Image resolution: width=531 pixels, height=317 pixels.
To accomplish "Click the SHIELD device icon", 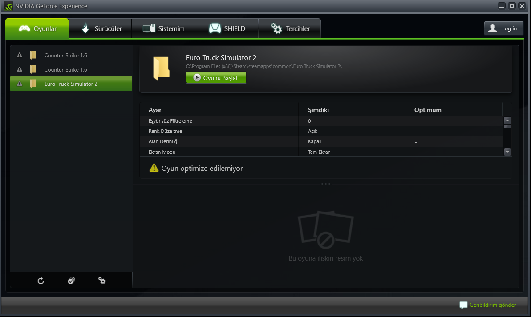I will [x=215, y=28].
